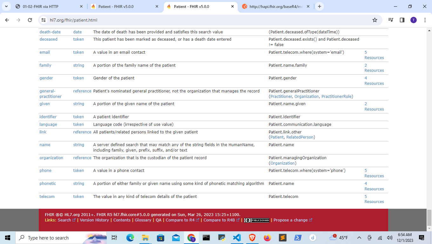Click the reference type in the organization row
432x244 pixels.
(x=82, y=158)
